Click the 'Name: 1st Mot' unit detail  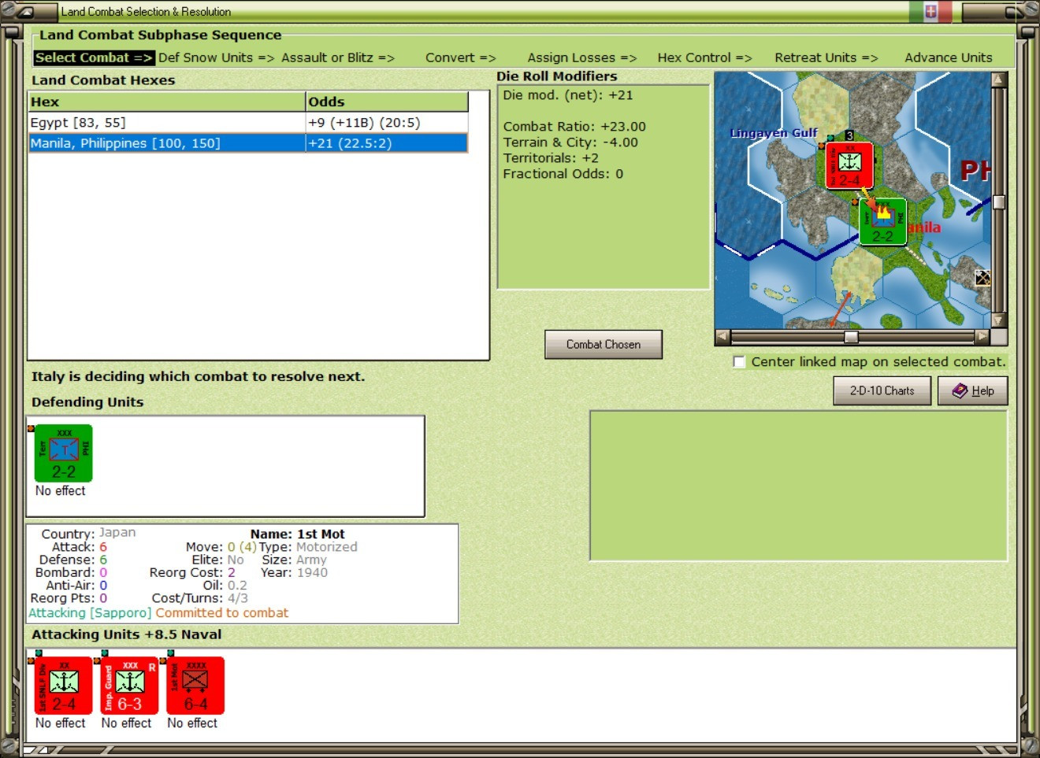tap(297, 534)
